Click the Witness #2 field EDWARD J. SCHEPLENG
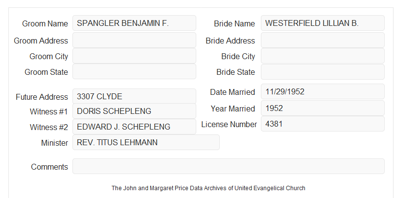The height and width of the screenshot is (198, 394). [134, 127]
